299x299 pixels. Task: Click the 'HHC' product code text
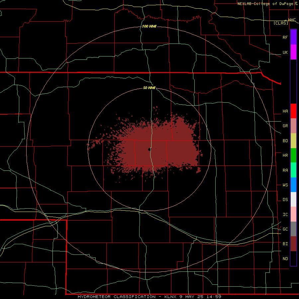(292, 20)
